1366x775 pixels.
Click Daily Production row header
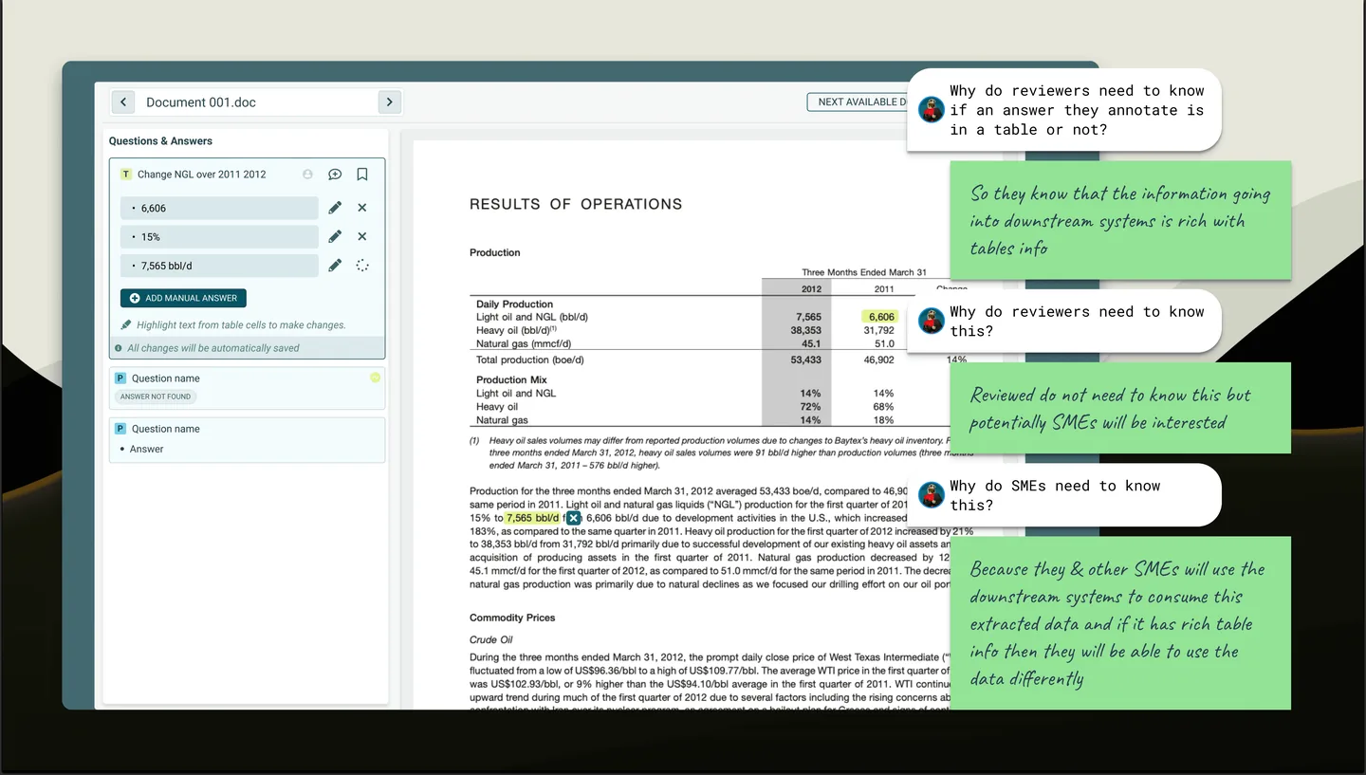[514, 304]
